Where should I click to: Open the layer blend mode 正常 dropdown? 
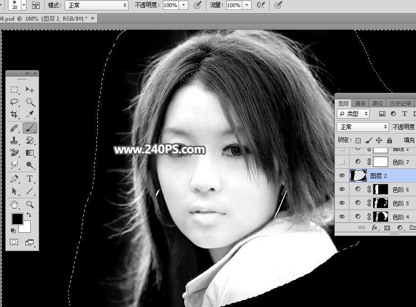point(363,127)
